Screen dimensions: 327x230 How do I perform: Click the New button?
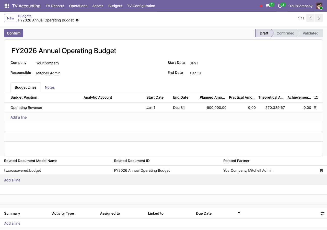pyautogui.click(x=11, y=18)
